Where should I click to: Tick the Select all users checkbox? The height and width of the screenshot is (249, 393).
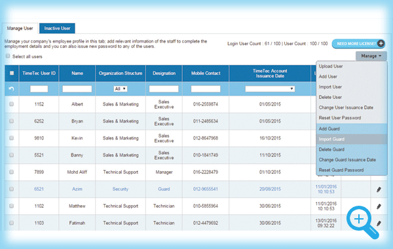click(x=8, y=56)
